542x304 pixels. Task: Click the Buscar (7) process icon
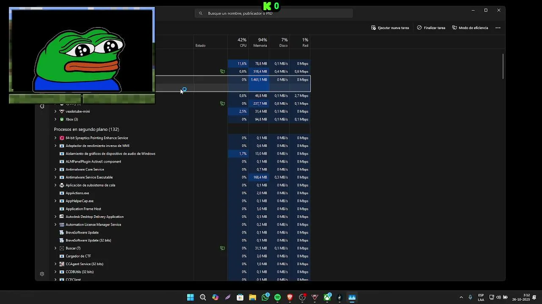(62, 248)
